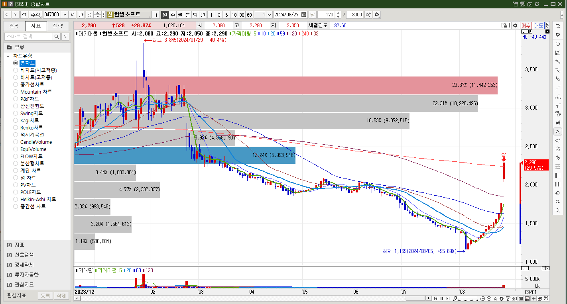Click the undo arrow in right toolbar
This screenshot has width=567, height=304.
[558, 193]
